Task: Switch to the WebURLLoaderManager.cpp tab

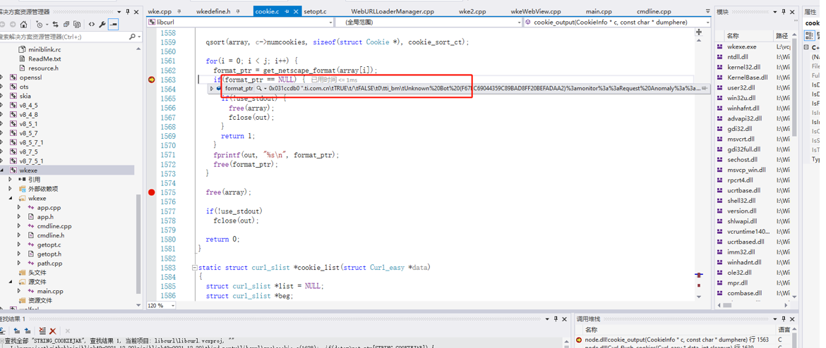Action: coord(393,11)
